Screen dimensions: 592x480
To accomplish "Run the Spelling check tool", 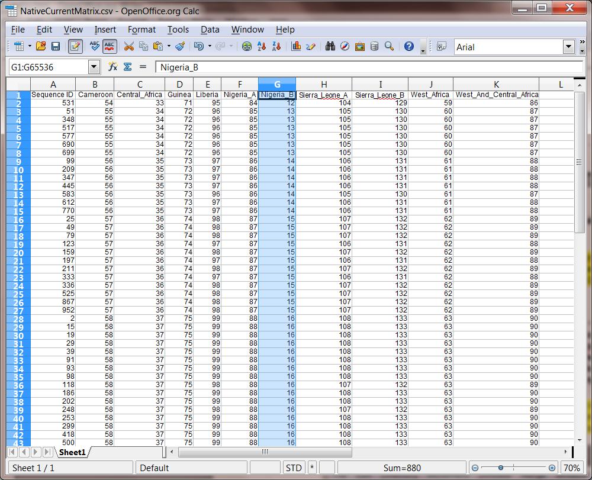I will coord(94,46).
